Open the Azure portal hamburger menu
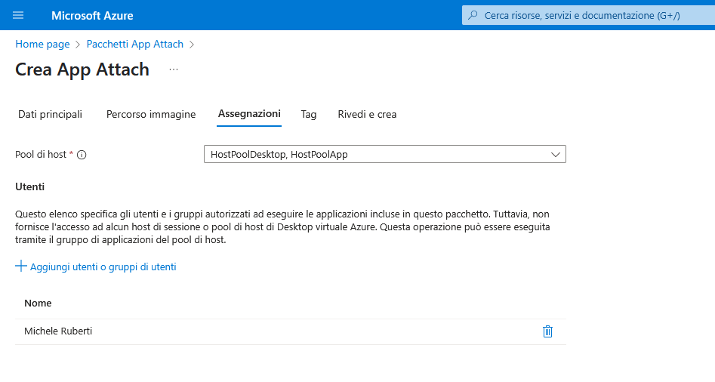The image size is (715, 382). 18,16
